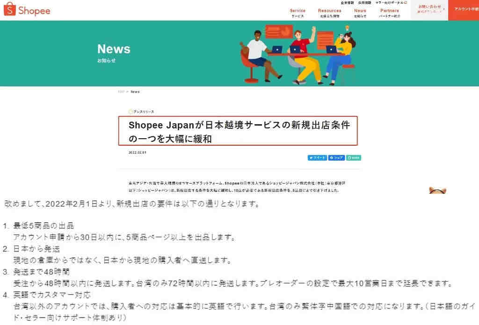Click the green note share button

354,158
